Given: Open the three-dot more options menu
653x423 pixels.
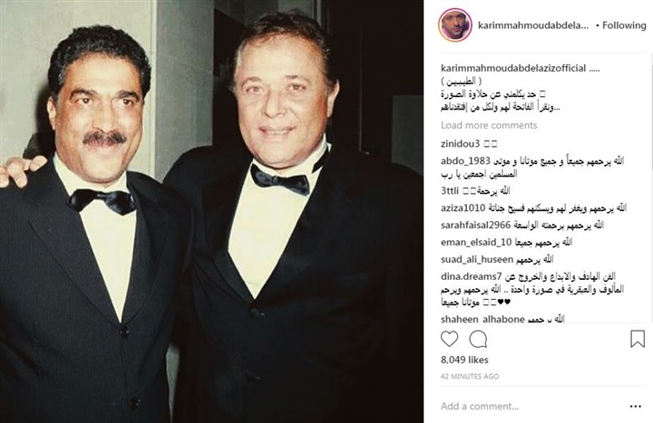Looking at the screenshot, I should click(636, 407).
